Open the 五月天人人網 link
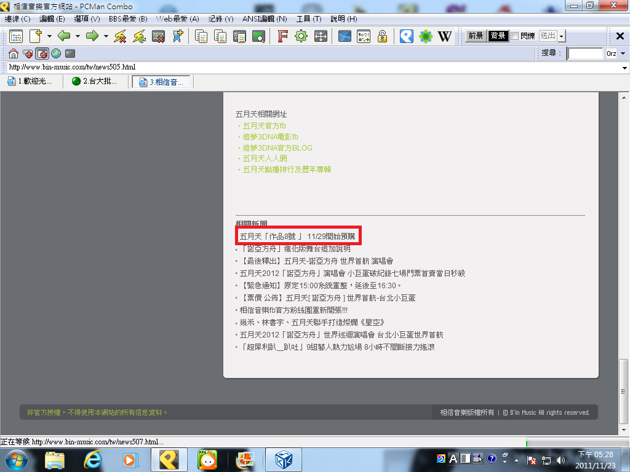The height and width of the screenshot is (472, 630). [265, 159]
